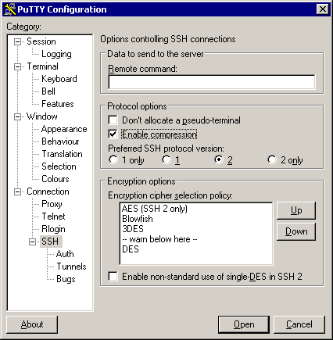This screenshot has width=333, height=340.
Task: Select the '1 only' SSH protocol radio
Action: (113, 159)
